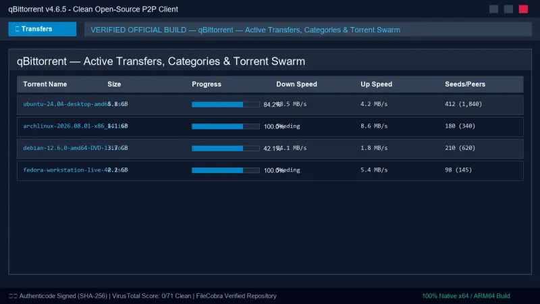Minimize using the first gray title button
Viewport: 540px width, 304px height.
[x=493, y=9]
